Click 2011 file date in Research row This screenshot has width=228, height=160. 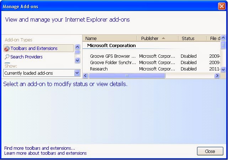click(214, 69)
